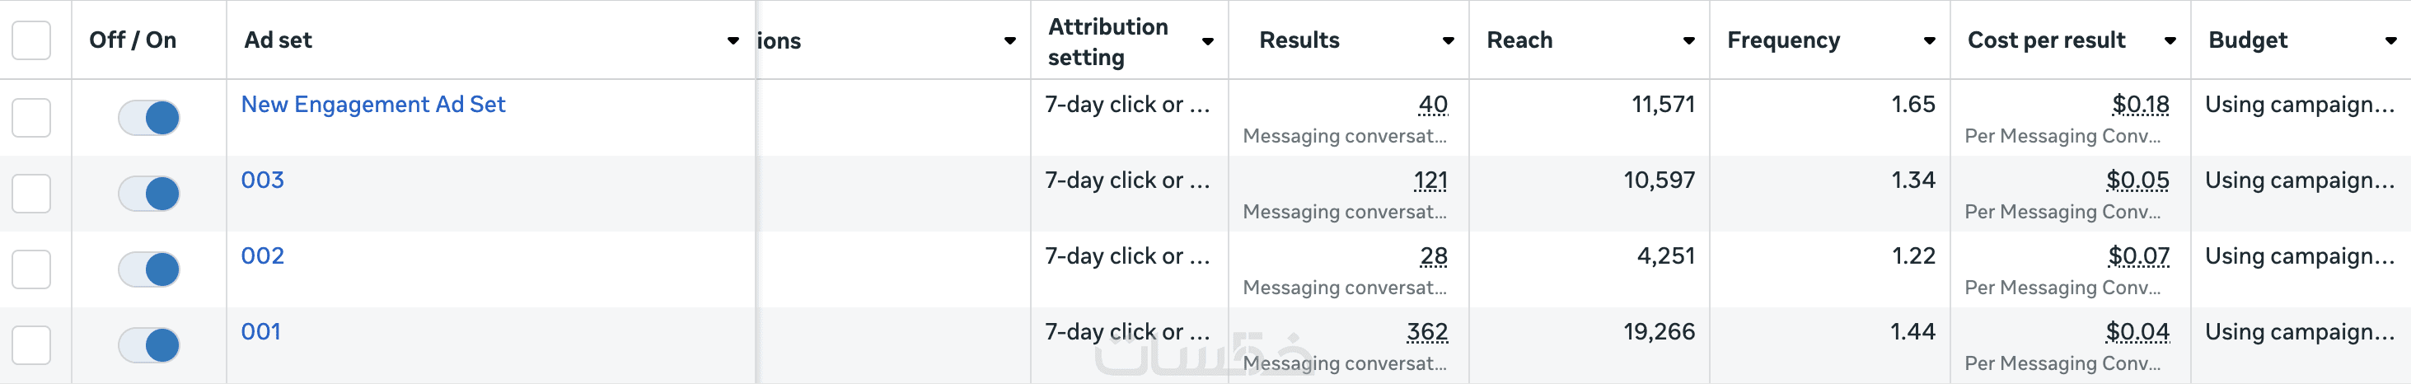
Task: Open ad set 003
Action: (262, 180)
